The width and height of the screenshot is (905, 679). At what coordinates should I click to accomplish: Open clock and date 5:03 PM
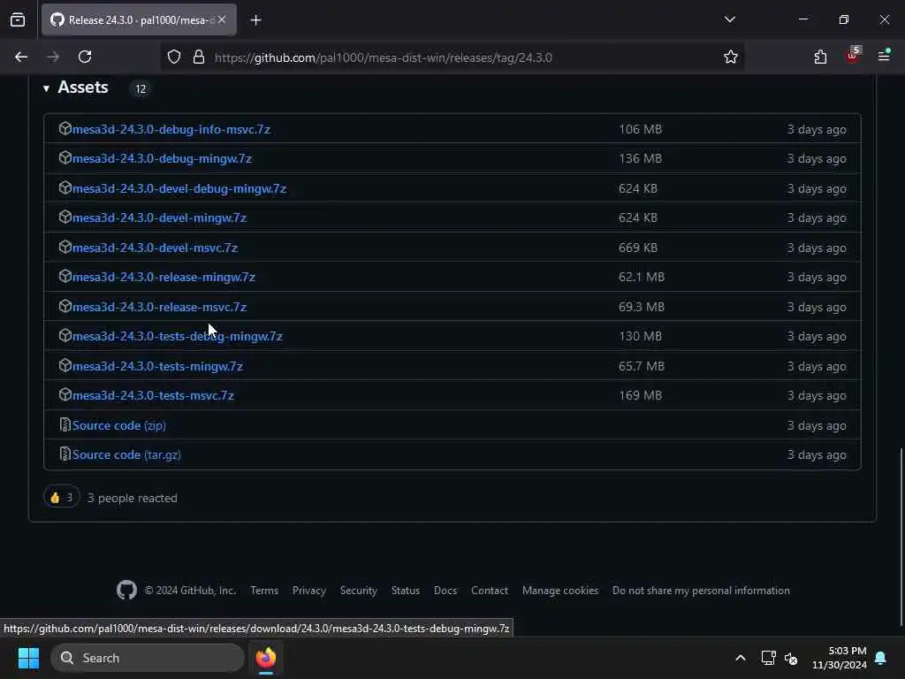pyautogui.click(x=840, y=658)
